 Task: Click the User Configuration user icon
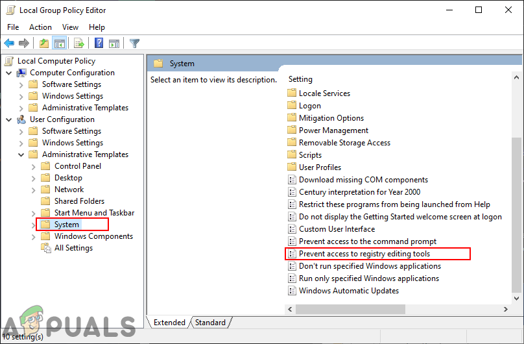(21, 119)
